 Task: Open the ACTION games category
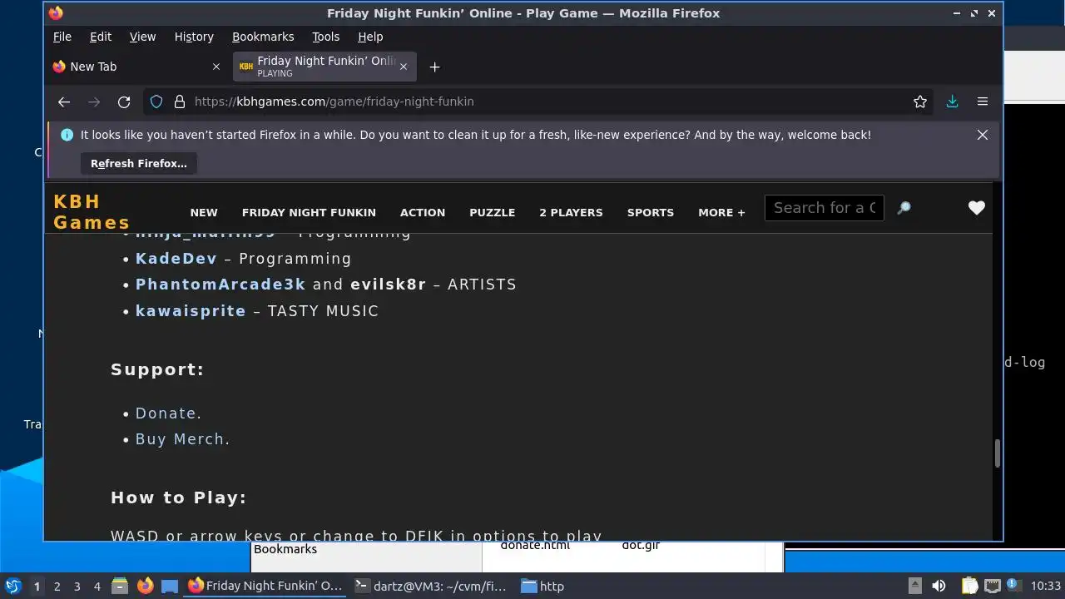tap(423, 213)
